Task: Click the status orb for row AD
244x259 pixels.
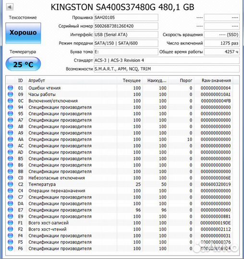Action: (11, 152)
